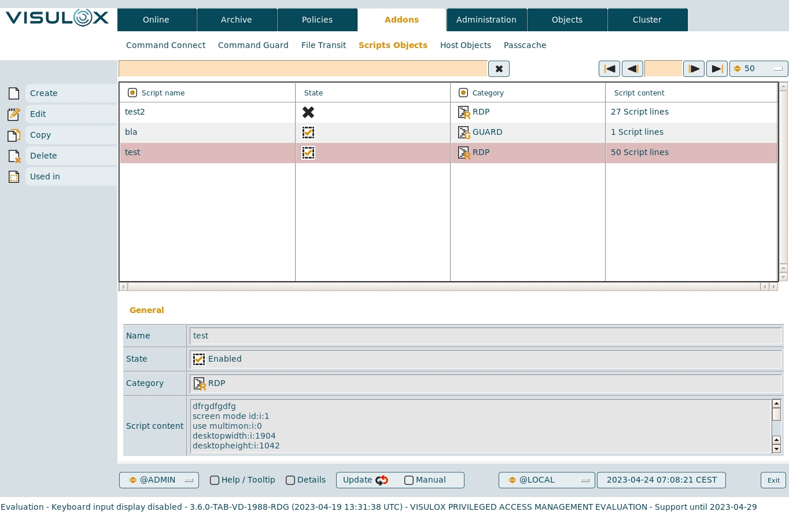Viewport: 789px width, 515px height.
Task: Click the Copy script icon
Action: point(14,135)
